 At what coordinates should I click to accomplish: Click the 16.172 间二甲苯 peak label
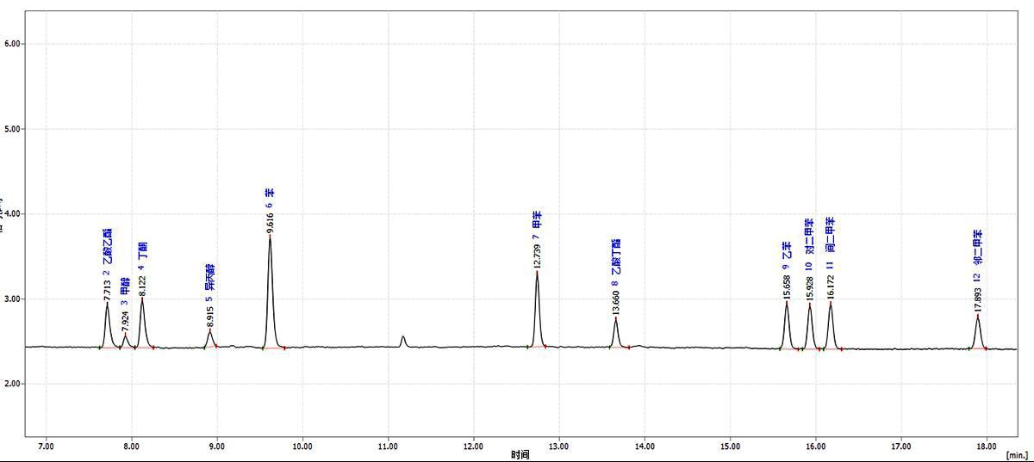click(830, 258)
